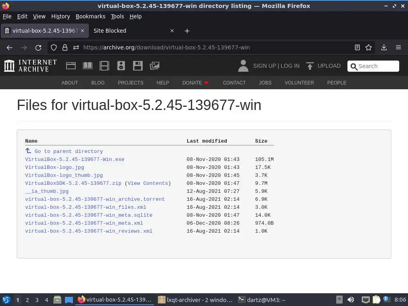Screen dimensions: 408x306
Task: Click the DONATE link
Action: tap(195, 83)
